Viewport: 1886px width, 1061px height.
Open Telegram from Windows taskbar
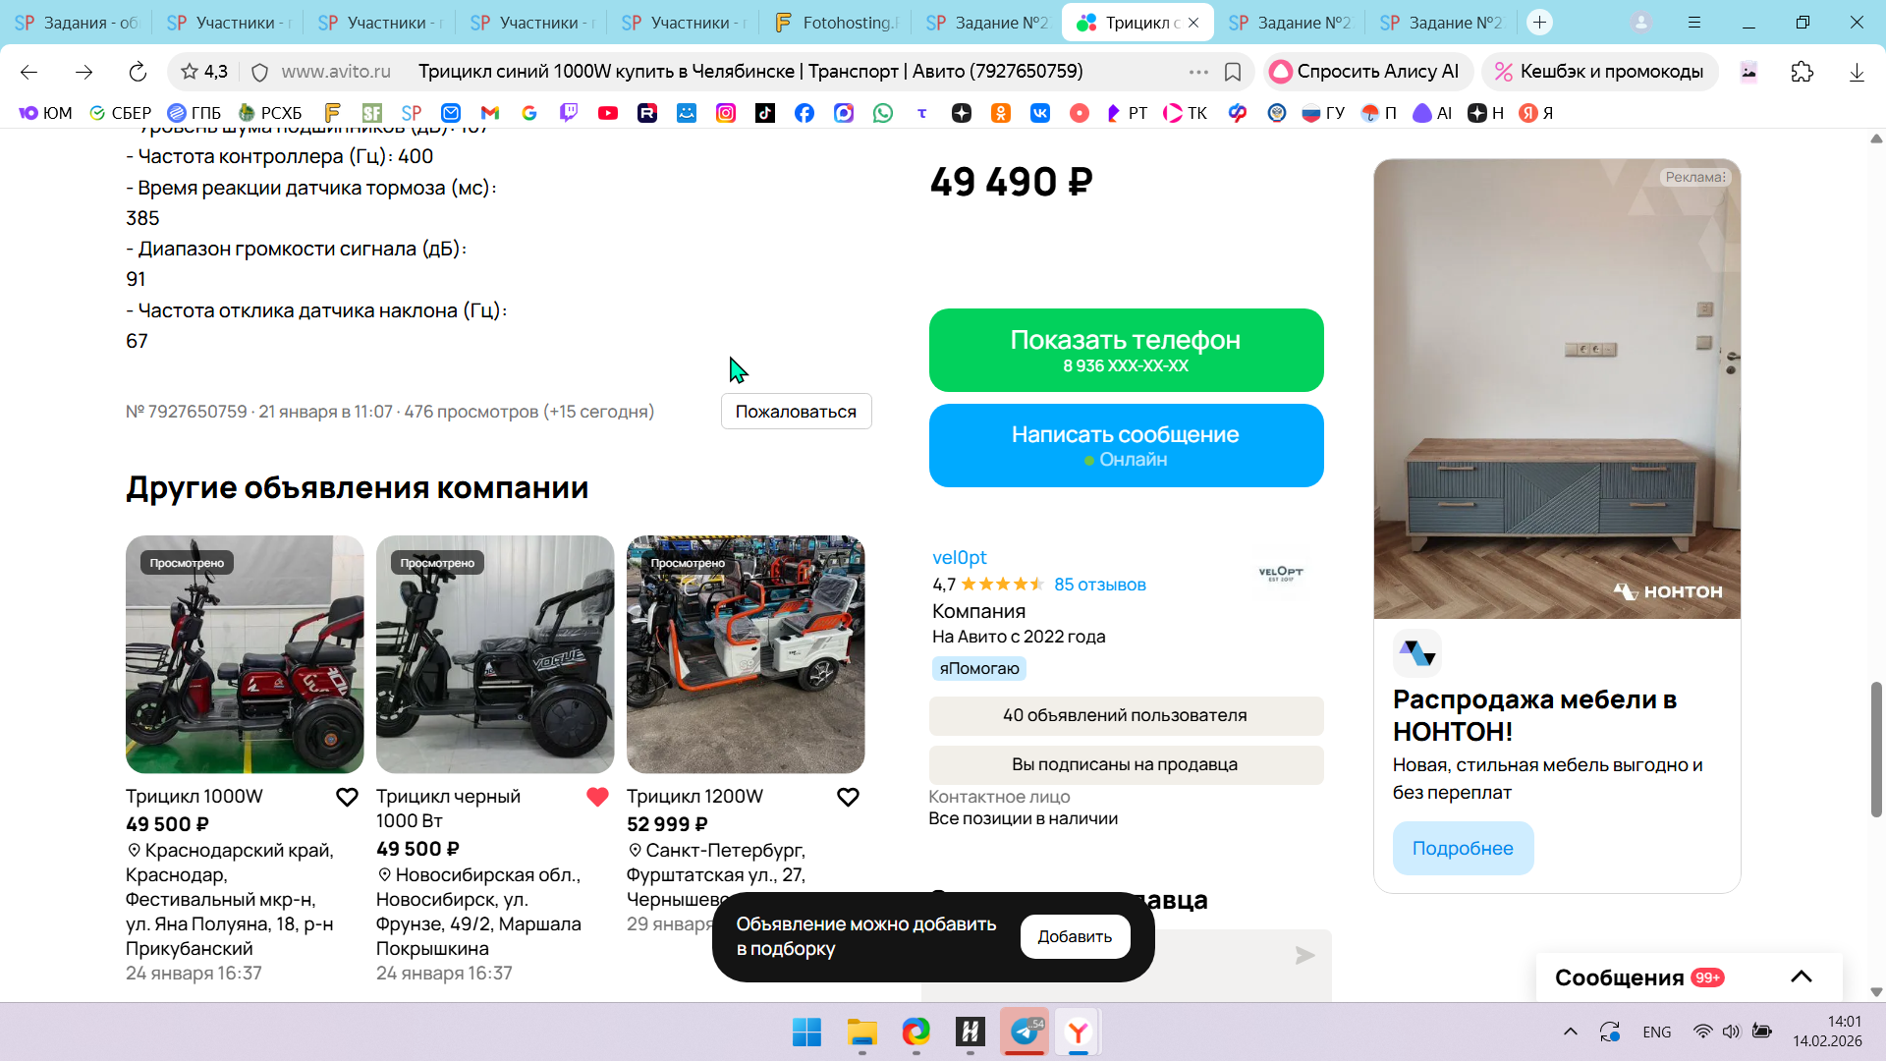point(1025,1032)
